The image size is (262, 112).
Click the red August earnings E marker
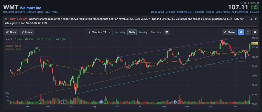tap(179, 102)
